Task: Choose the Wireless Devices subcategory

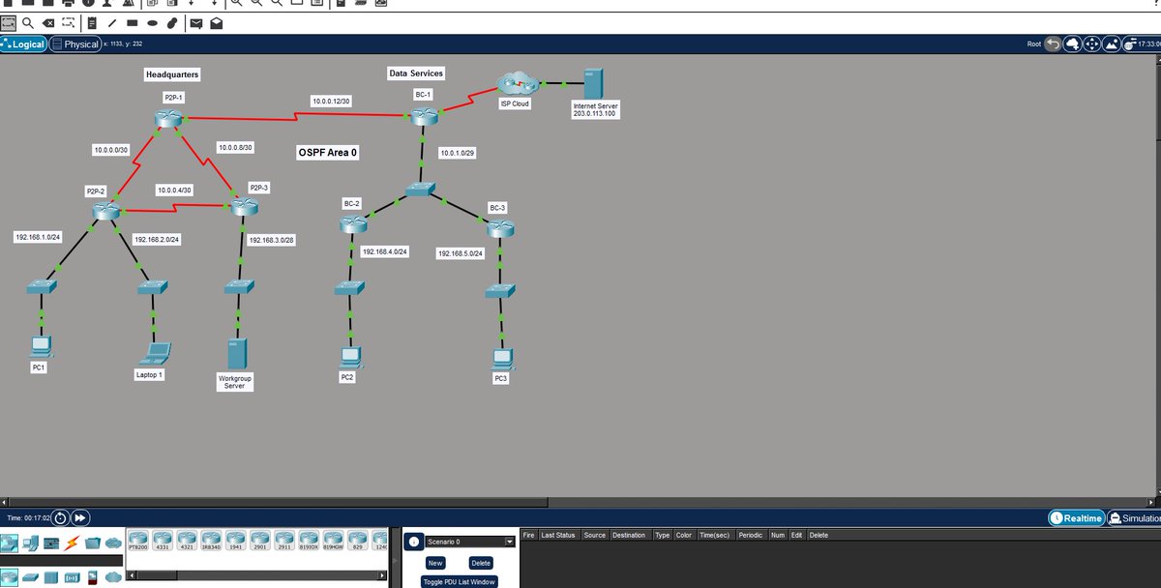Action: click(x=73, y=577)
